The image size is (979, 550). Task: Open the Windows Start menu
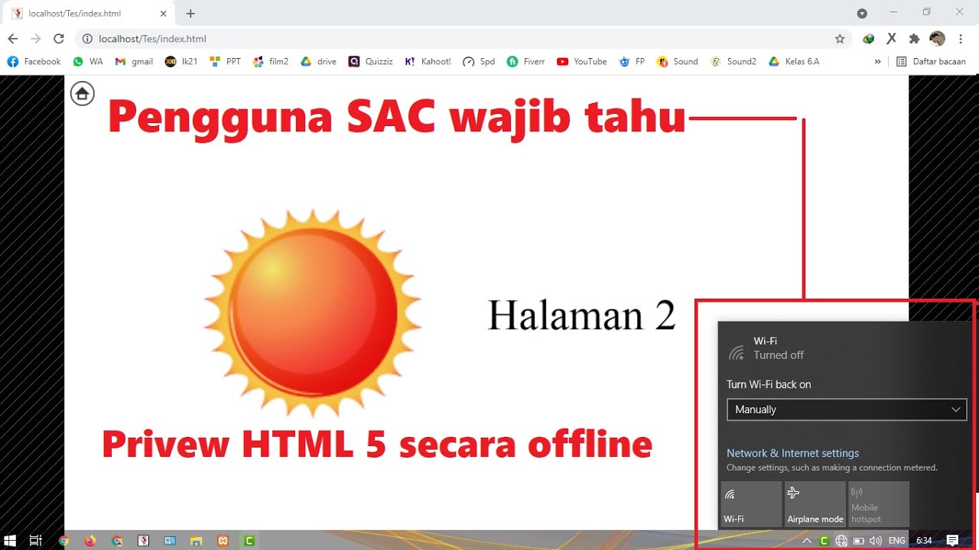[11, 541]
